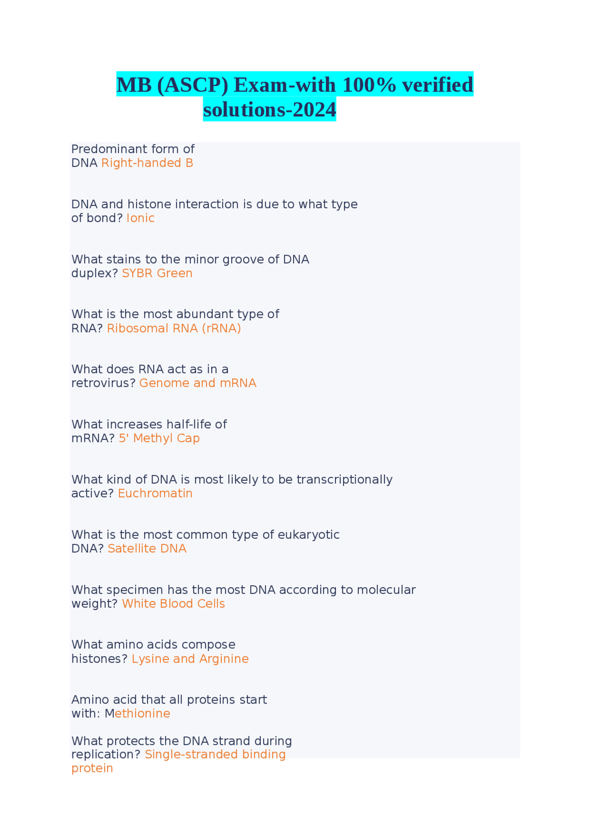Click the orange answer 'Right-handed B'
The image size is (590, 834).
147,163
